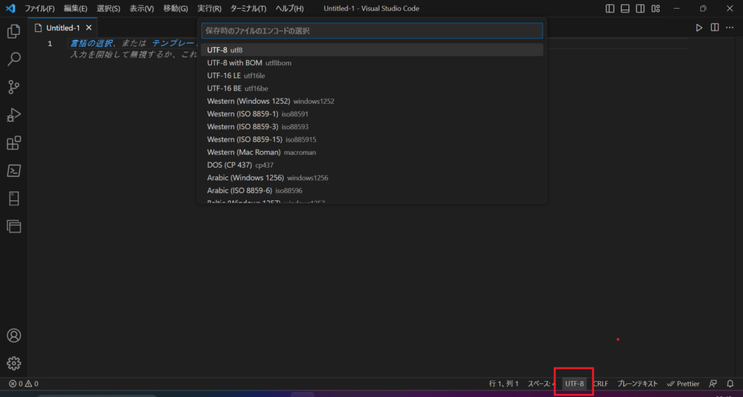Open the 移動(G) menu
Screen dimensions: 743x397
176,9
